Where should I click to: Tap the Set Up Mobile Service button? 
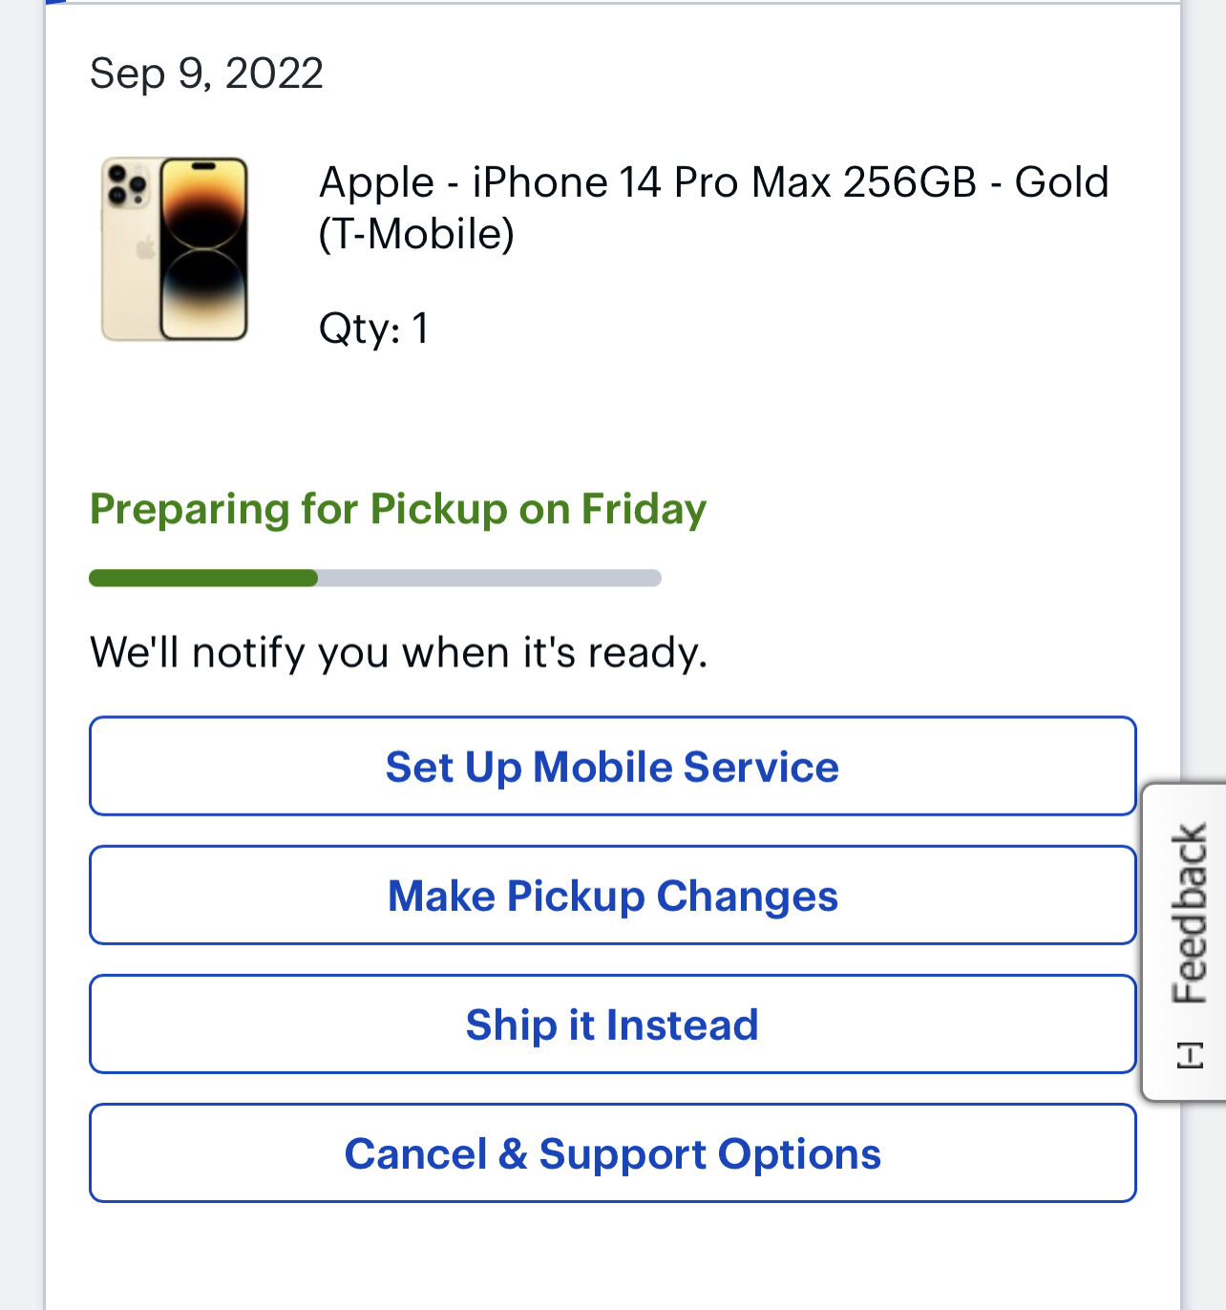(x=612, y=766)
